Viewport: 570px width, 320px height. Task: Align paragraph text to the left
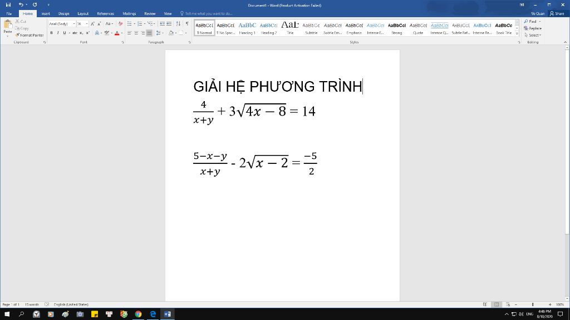tap(129, 33)
